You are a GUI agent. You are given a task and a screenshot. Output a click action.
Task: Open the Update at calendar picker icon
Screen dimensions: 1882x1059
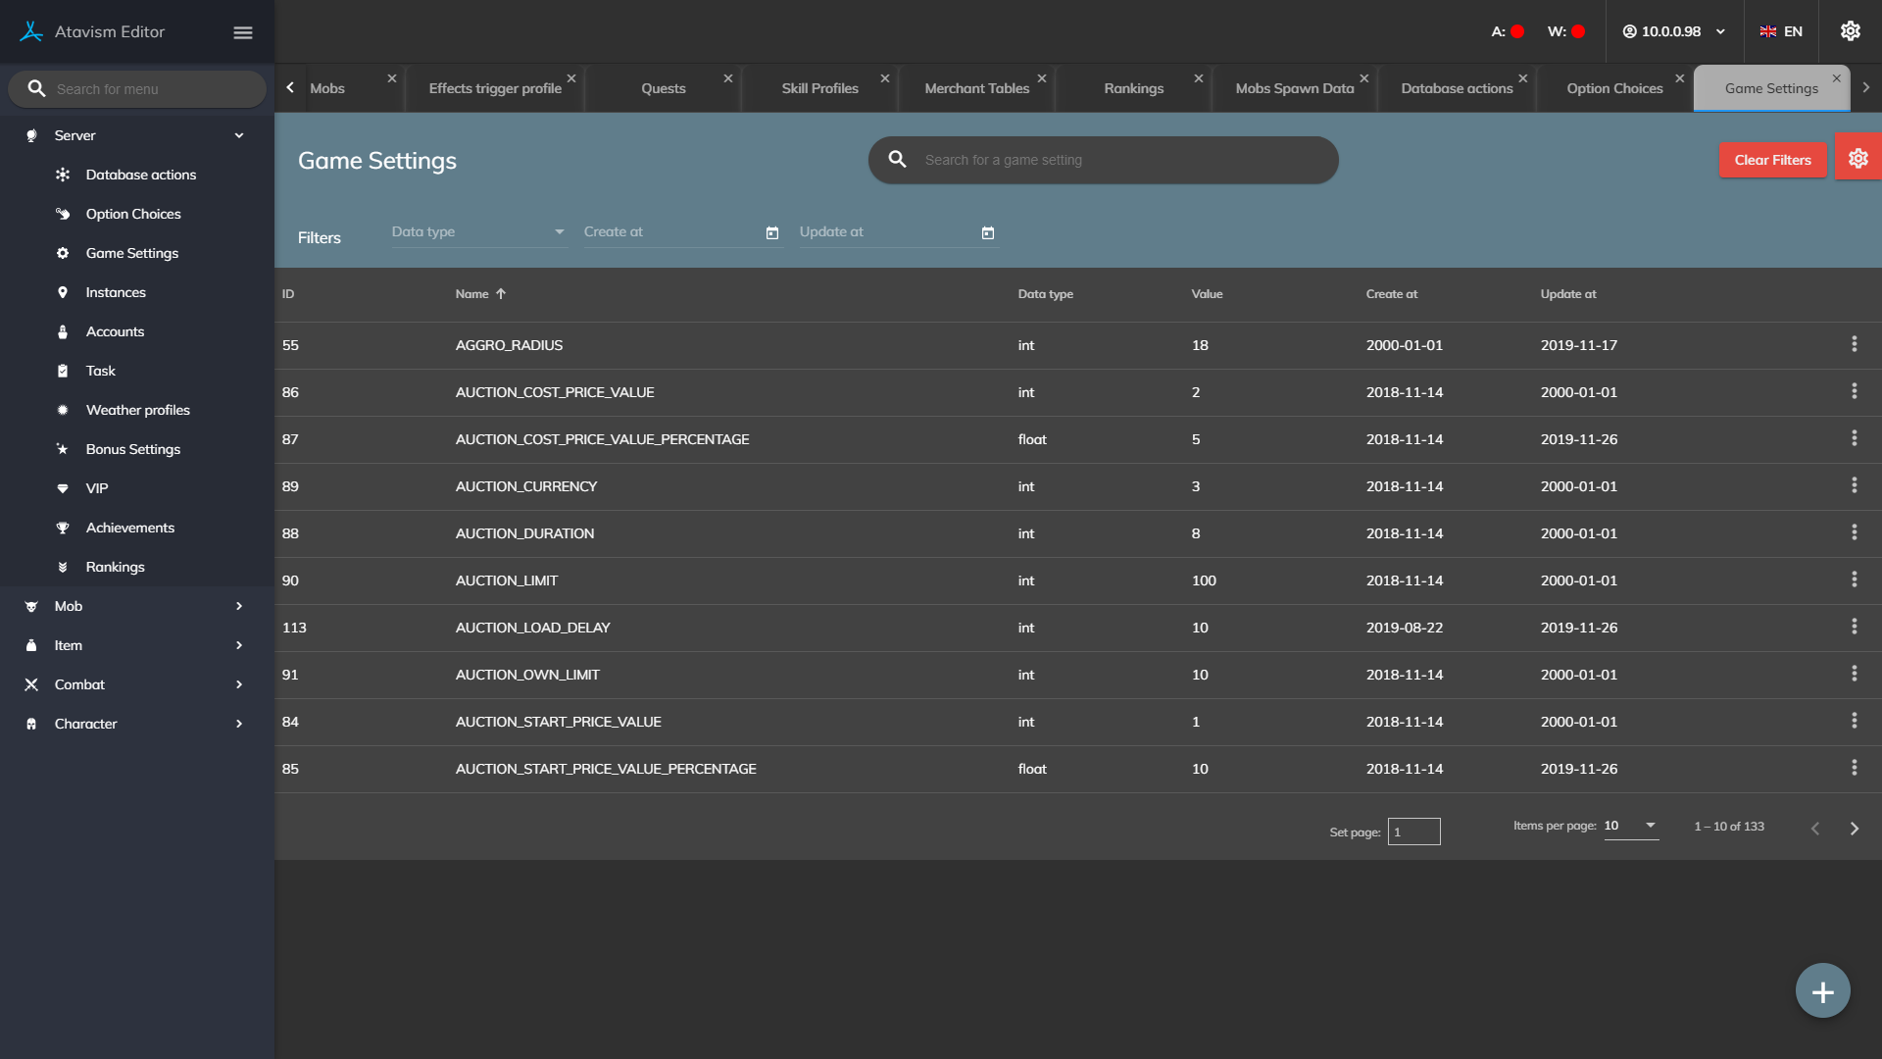coord(988,233)
